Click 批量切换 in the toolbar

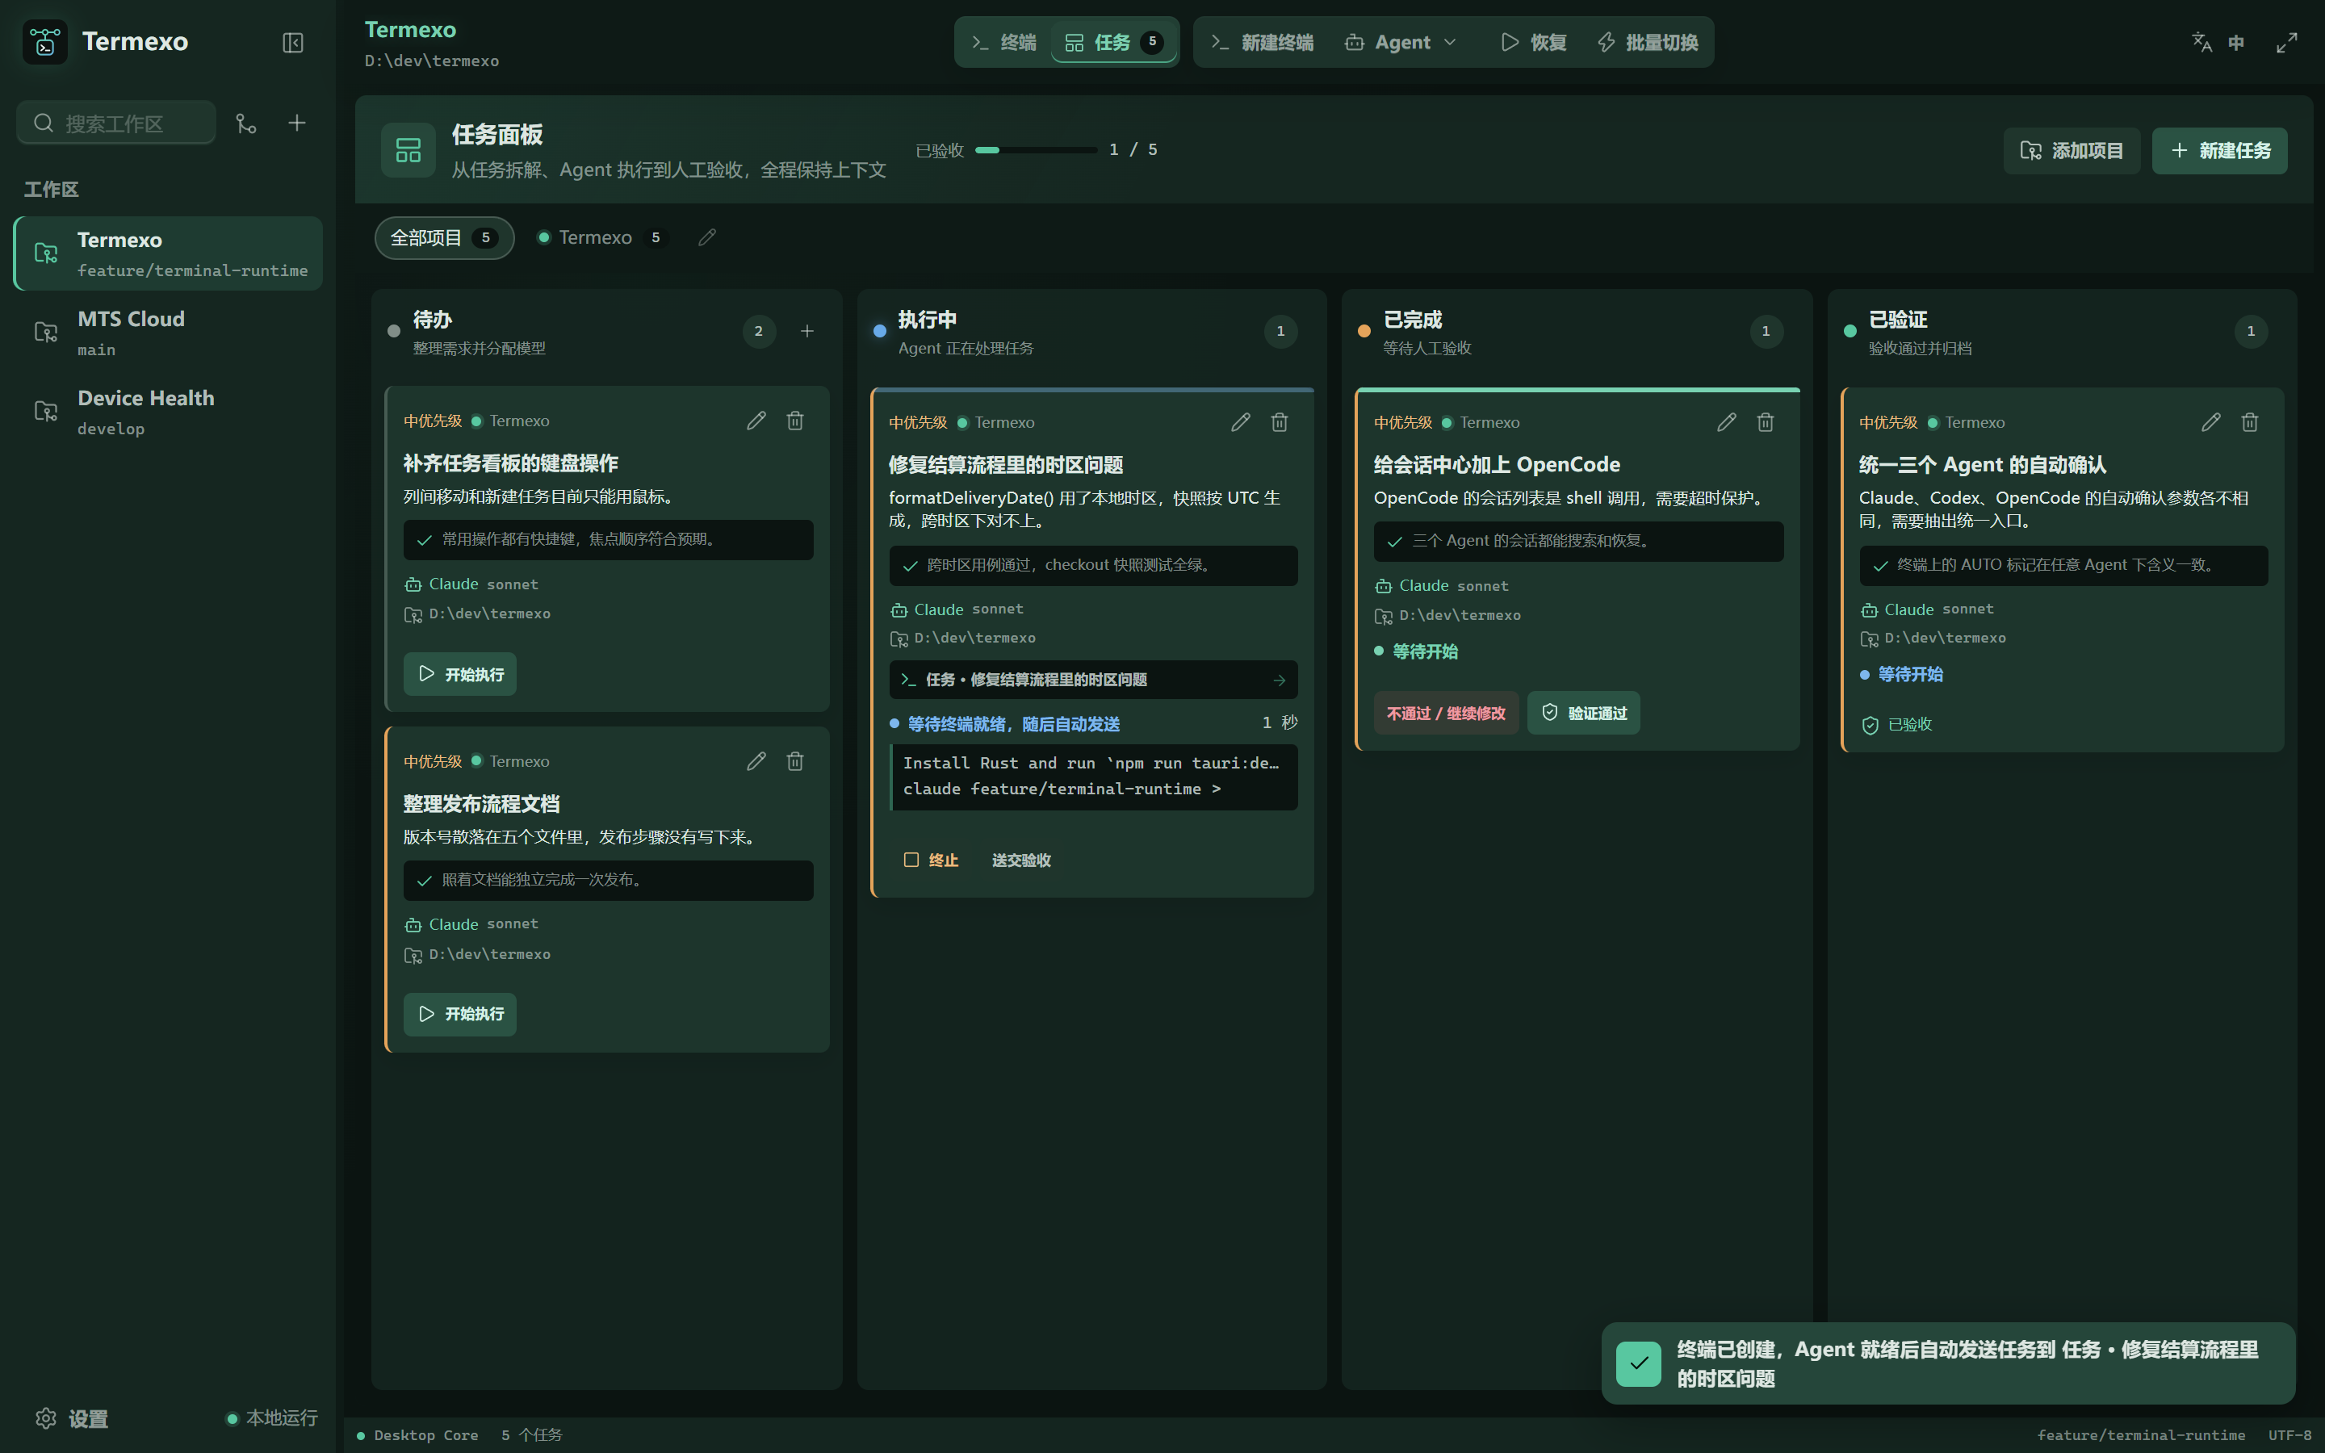point(1647,42)
